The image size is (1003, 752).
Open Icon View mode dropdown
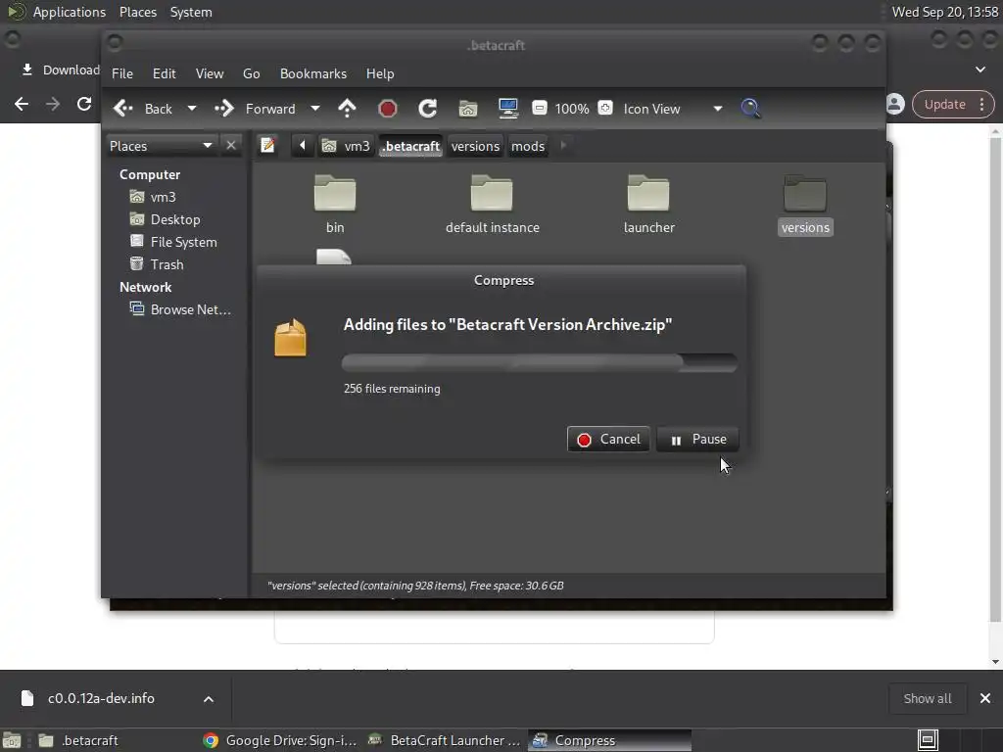tap(673, 109)
